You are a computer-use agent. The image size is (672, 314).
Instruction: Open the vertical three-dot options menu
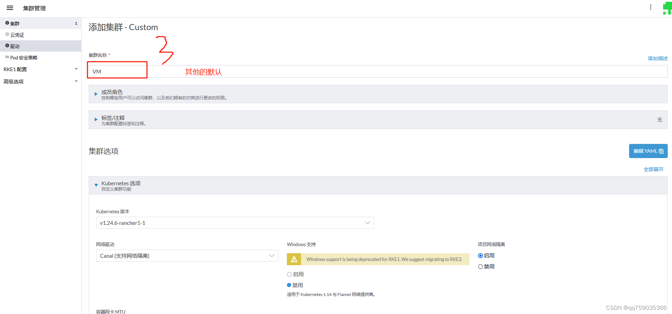click(651, 7)
